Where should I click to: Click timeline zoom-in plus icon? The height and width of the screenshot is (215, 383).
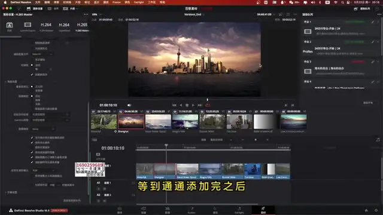268,140
